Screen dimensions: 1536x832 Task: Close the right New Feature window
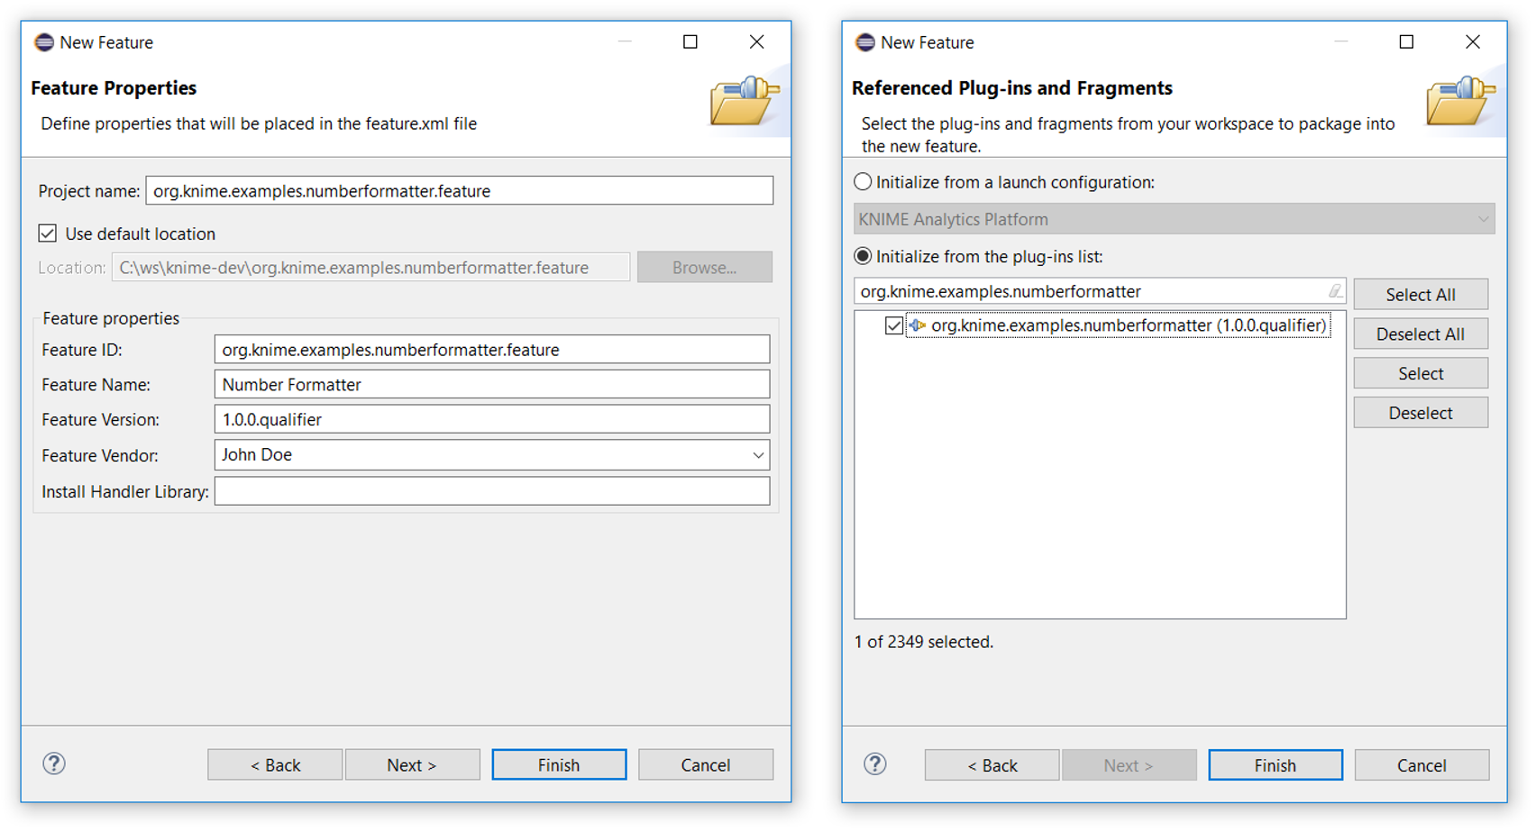[x=1473, y=41]
